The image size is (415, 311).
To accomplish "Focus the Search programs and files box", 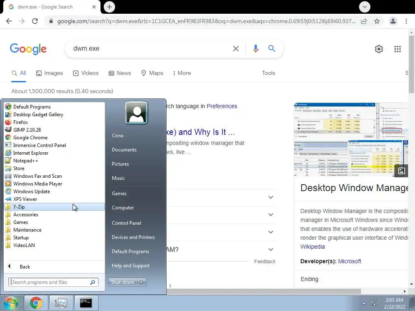I will [x=53, y=282].
